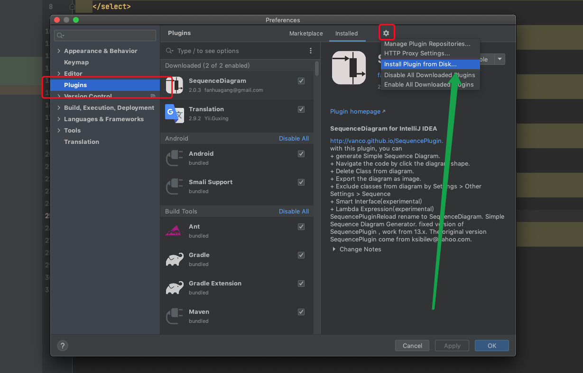The height and width of the screenshot is (373, 583).
Task: Open the Plugin homepage link
Action: coord(355,111)
